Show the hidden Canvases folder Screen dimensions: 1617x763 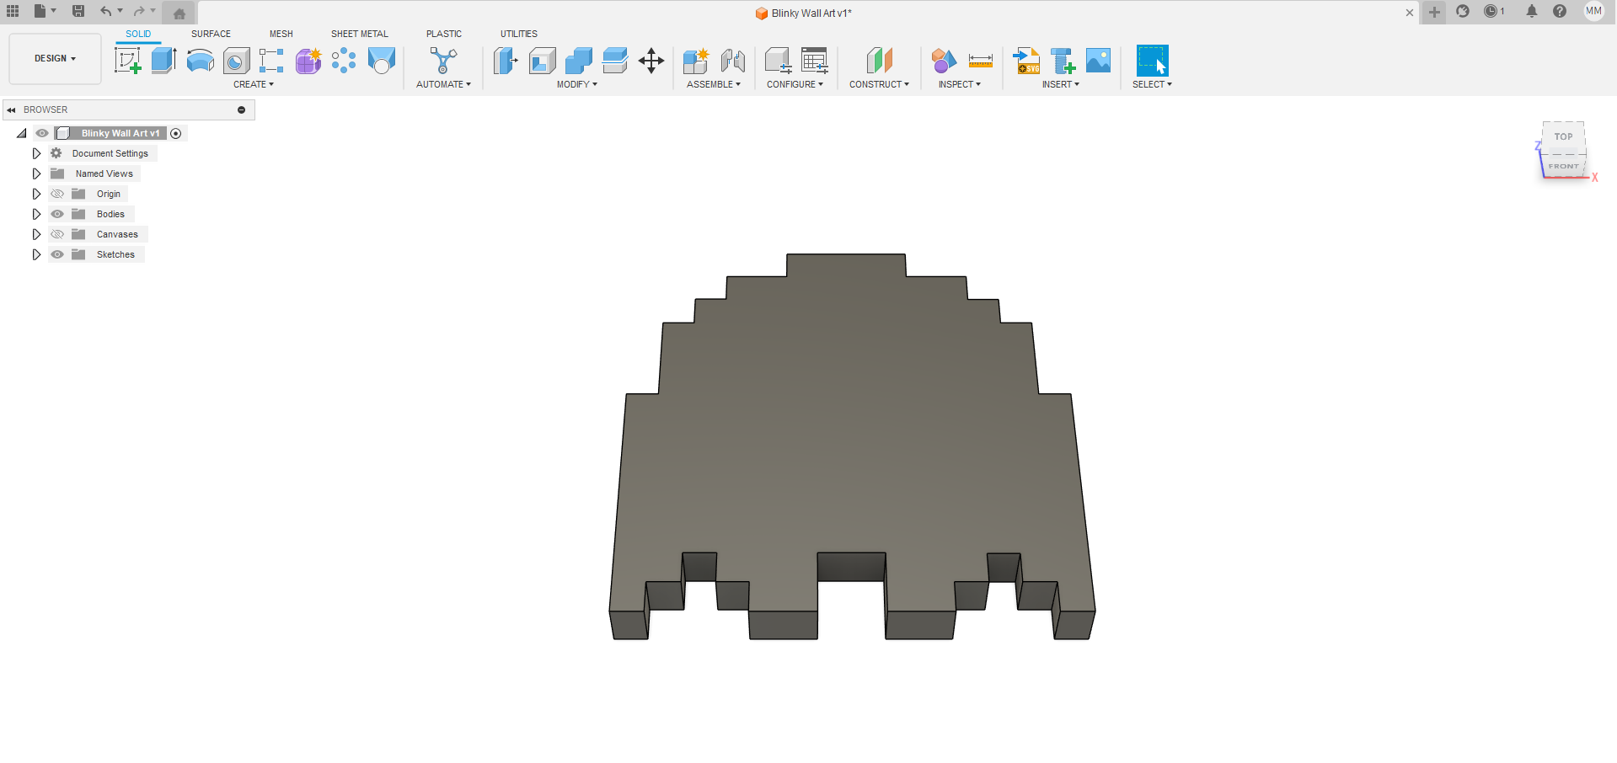coord(57,234)
